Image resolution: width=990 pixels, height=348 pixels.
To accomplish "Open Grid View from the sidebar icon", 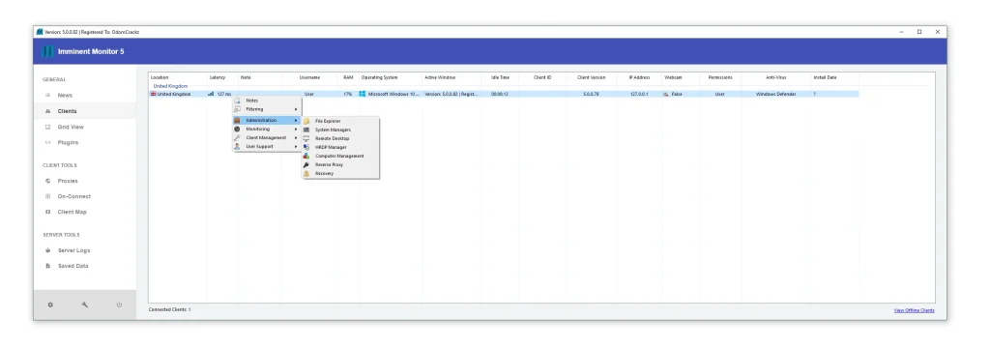I will click(x=48, y=127).
